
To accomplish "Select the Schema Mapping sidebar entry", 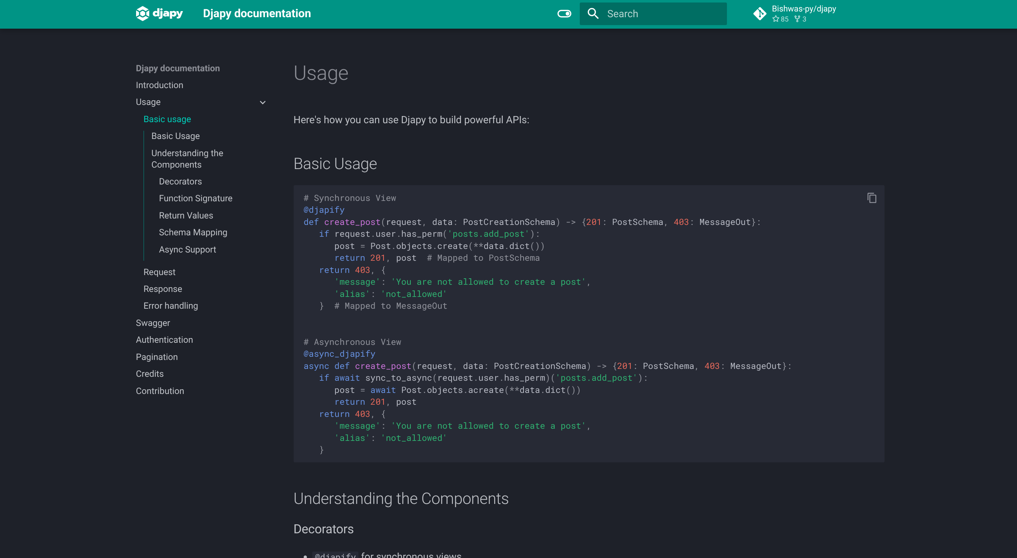I will tap(193, 232).
